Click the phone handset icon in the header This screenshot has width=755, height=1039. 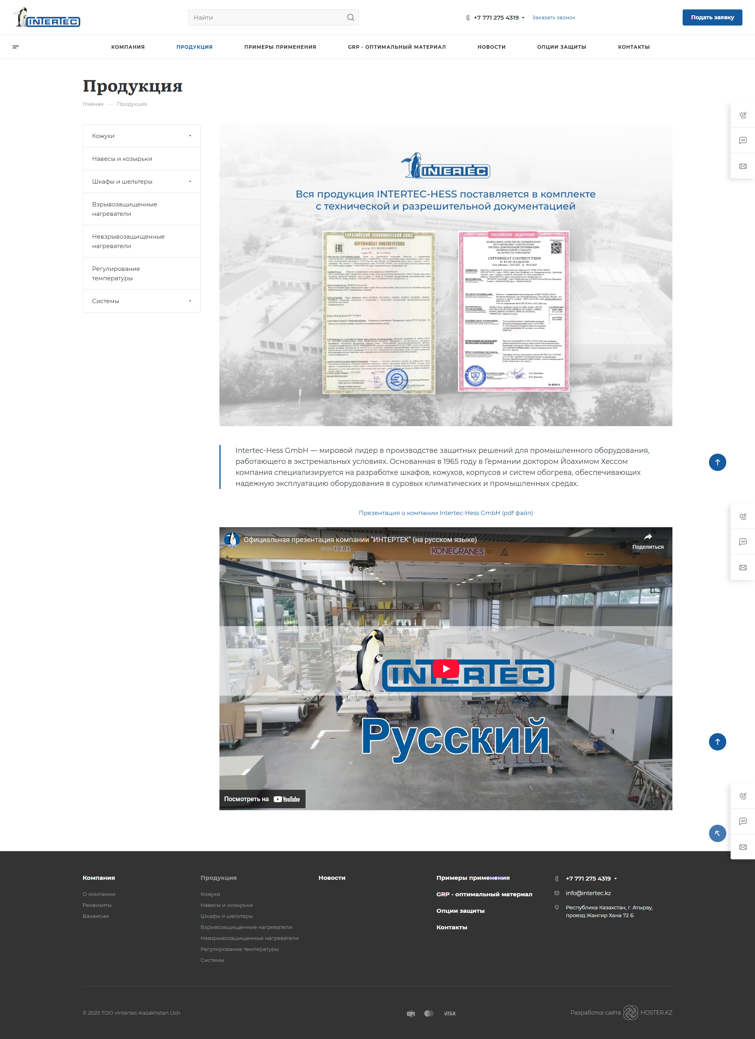tap(468, 18)
